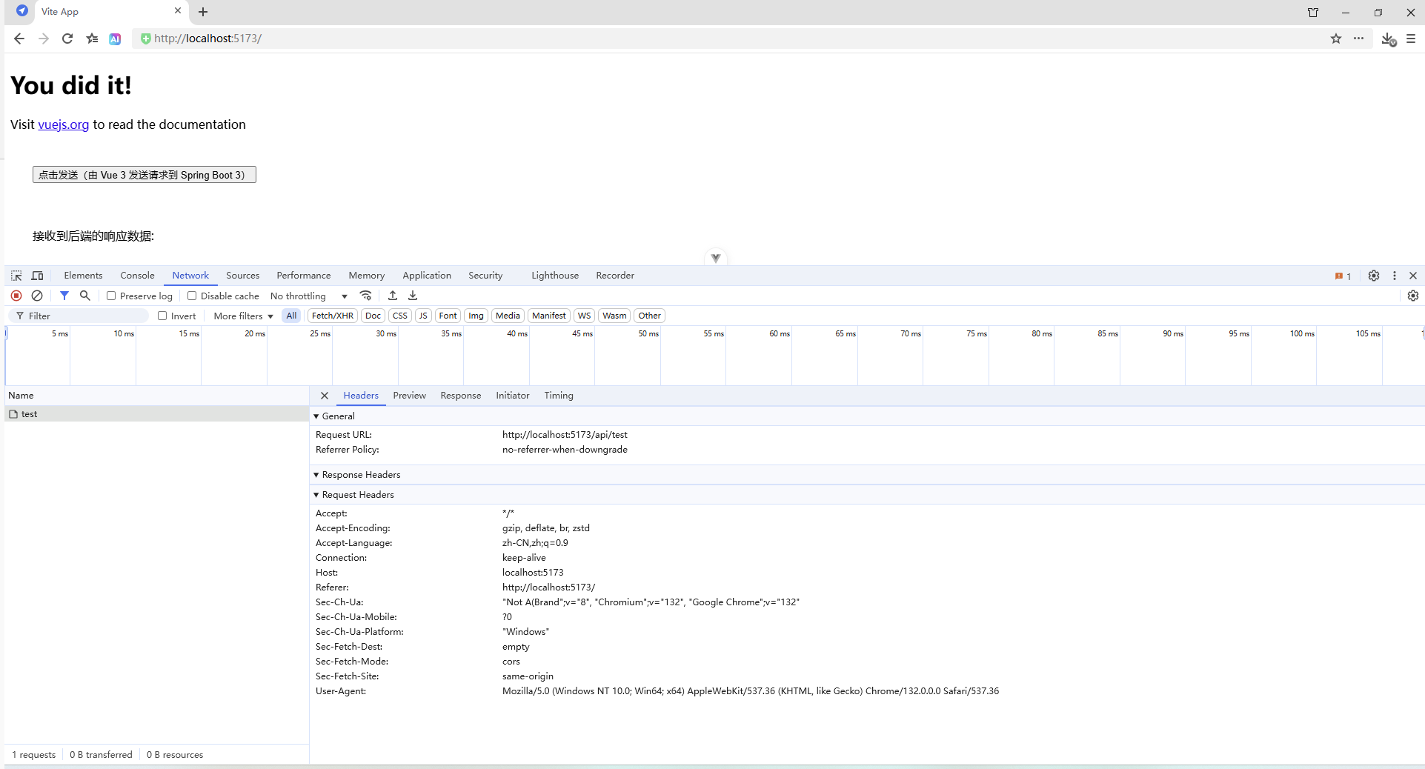Open network panel settings gear

1413,296
